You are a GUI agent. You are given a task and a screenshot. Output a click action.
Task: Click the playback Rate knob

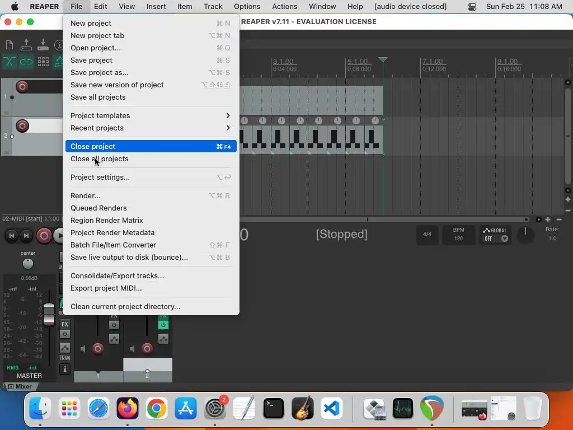(x=525, y=236)
